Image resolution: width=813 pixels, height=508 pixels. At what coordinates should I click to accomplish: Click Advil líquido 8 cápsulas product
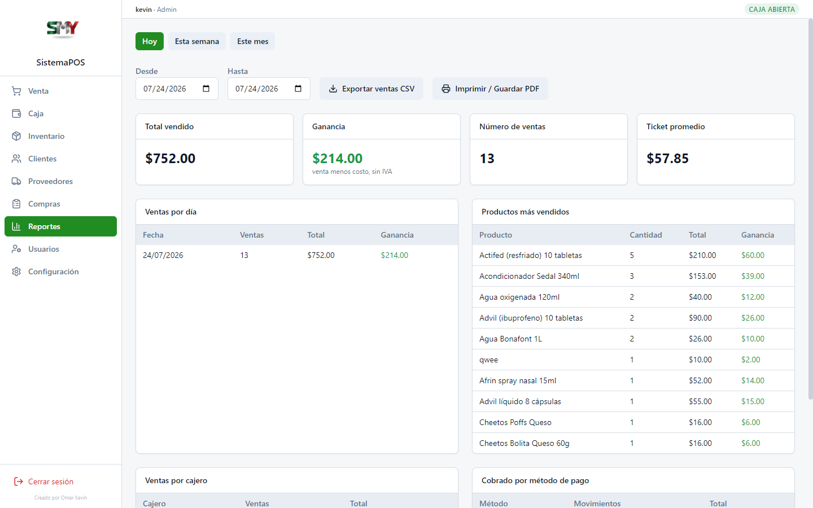(x=520, y=401)
